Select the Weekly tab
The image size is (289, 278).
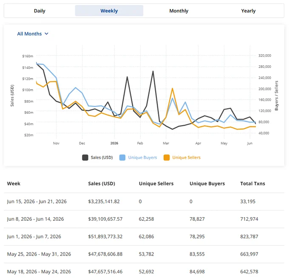109,11
